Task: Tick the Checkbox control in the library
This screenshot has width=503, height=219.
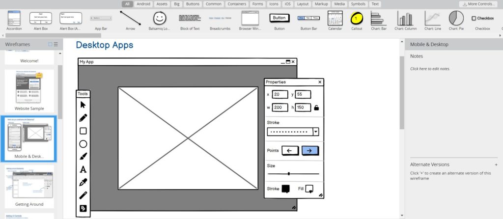Action: [482, 21]
